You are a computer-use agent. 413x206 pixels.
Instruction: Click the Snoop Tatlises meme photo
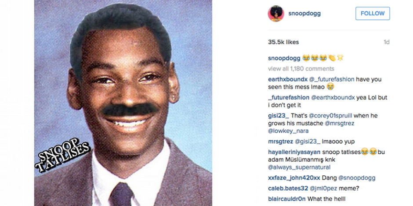123,103
